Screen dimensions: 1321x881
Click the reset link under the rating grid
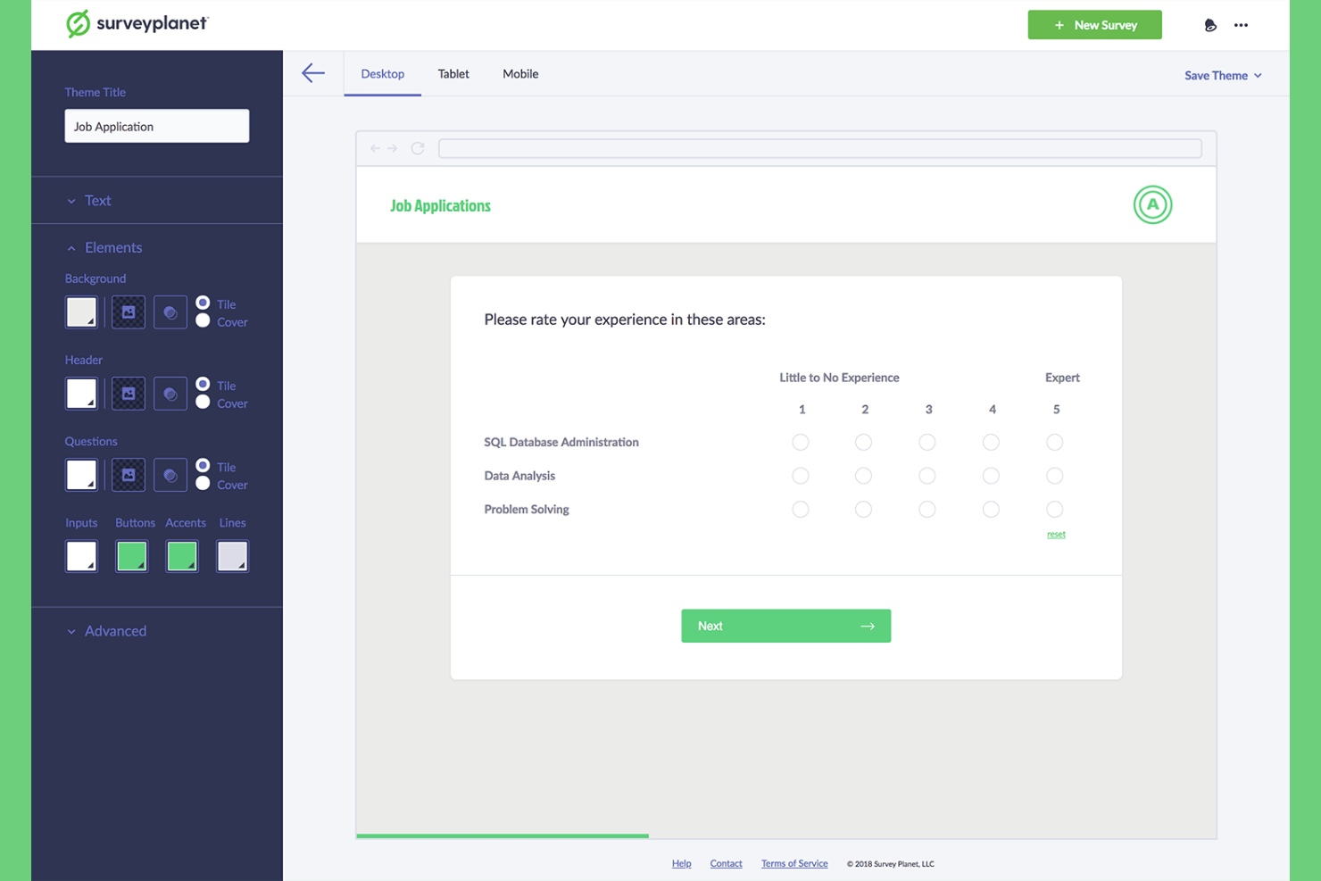point(1056,534)
